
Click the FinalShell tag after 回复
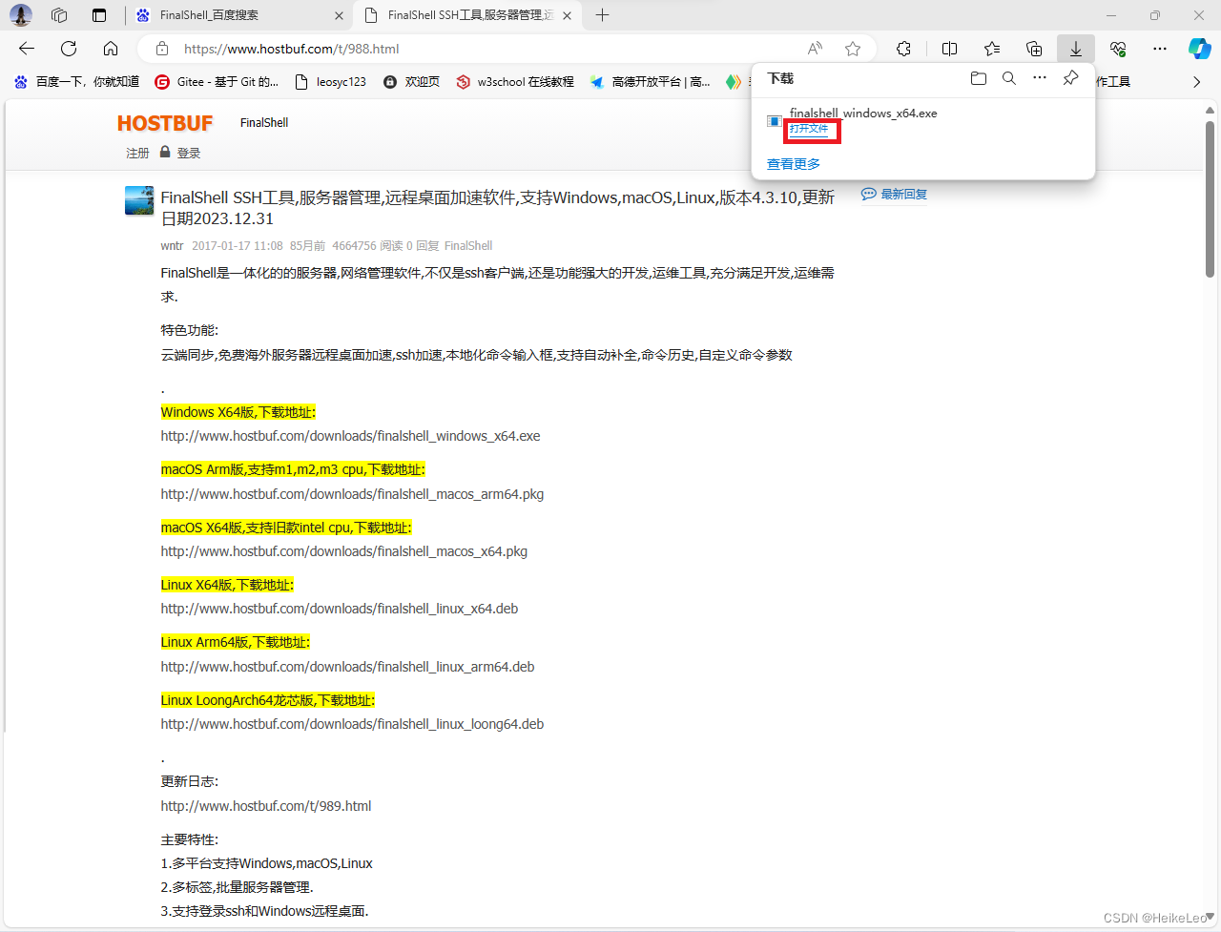pos(468,246)
